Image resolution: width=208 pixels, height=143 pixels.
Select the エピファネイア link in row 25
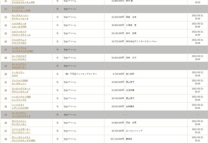pos(19,32)
